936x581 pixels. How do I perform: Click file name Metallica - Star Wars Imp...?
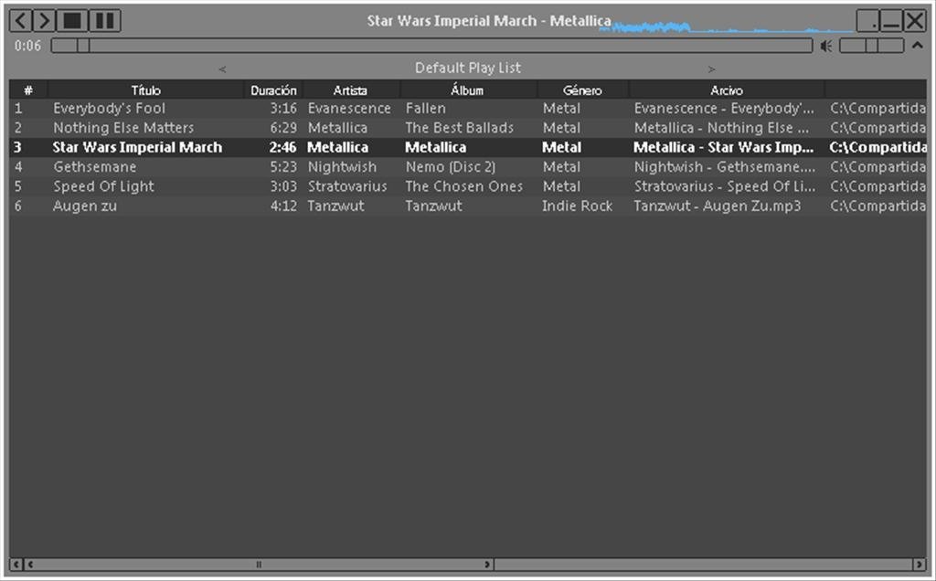click(x=724, y=147)
